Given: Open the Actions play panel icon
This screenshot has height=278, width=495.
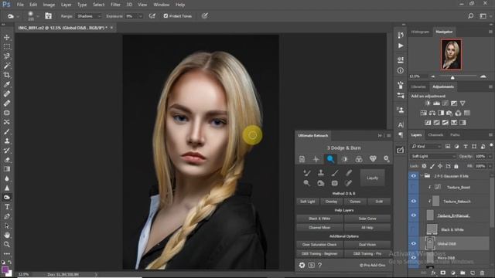Looking at the screenshot, I should [401, 46].
